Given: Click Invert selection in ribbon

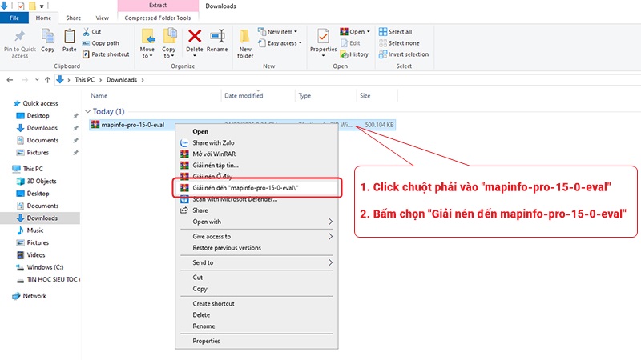Looking at the screenshot, I should 404,54.
